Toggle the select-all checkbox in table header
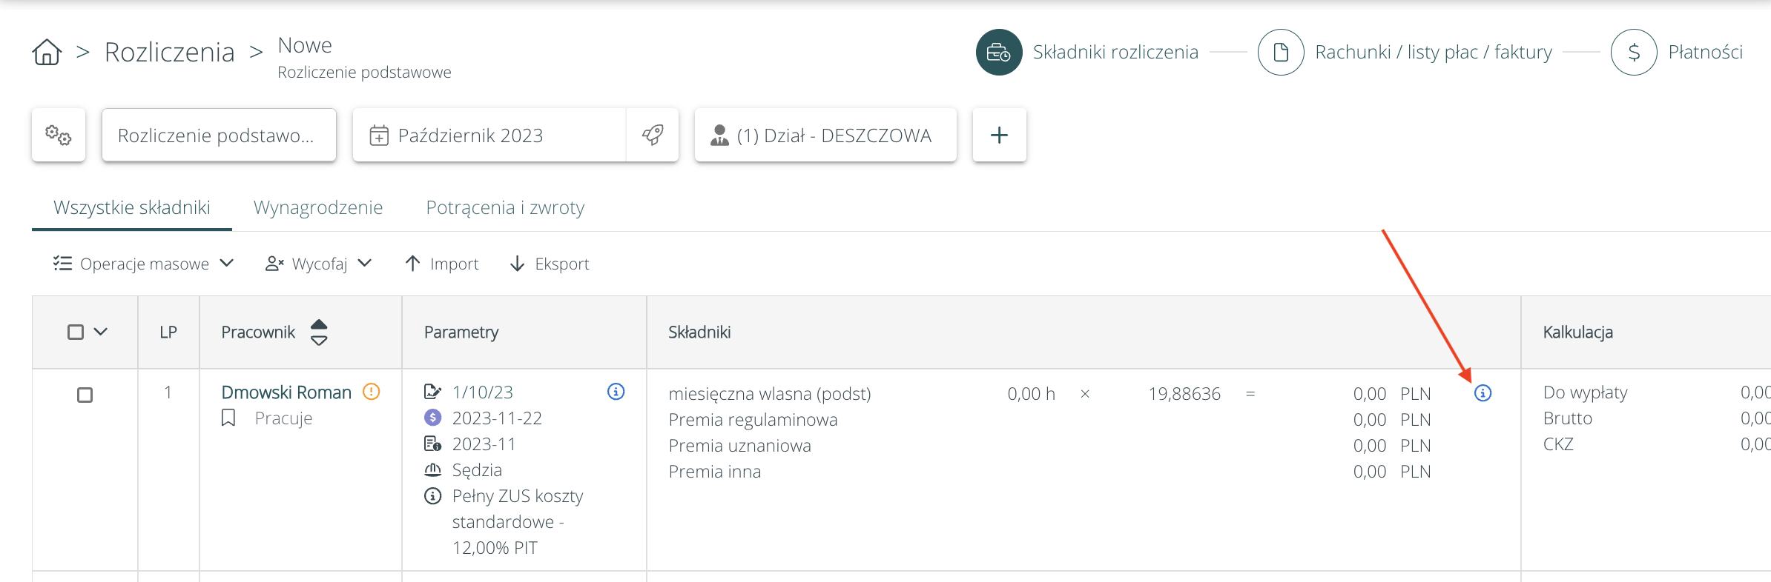 coord(76,332)
